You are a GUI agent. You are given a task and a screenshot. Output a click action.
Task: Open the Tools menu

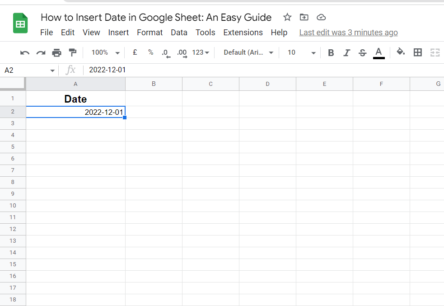[206, 33]
